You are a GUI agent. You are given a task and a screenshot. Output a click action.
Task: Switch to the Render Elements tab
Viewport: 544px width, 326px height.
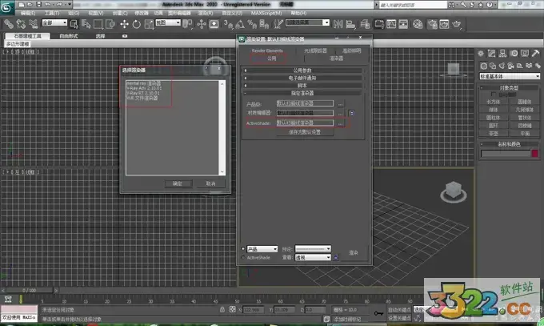[267, 50]
